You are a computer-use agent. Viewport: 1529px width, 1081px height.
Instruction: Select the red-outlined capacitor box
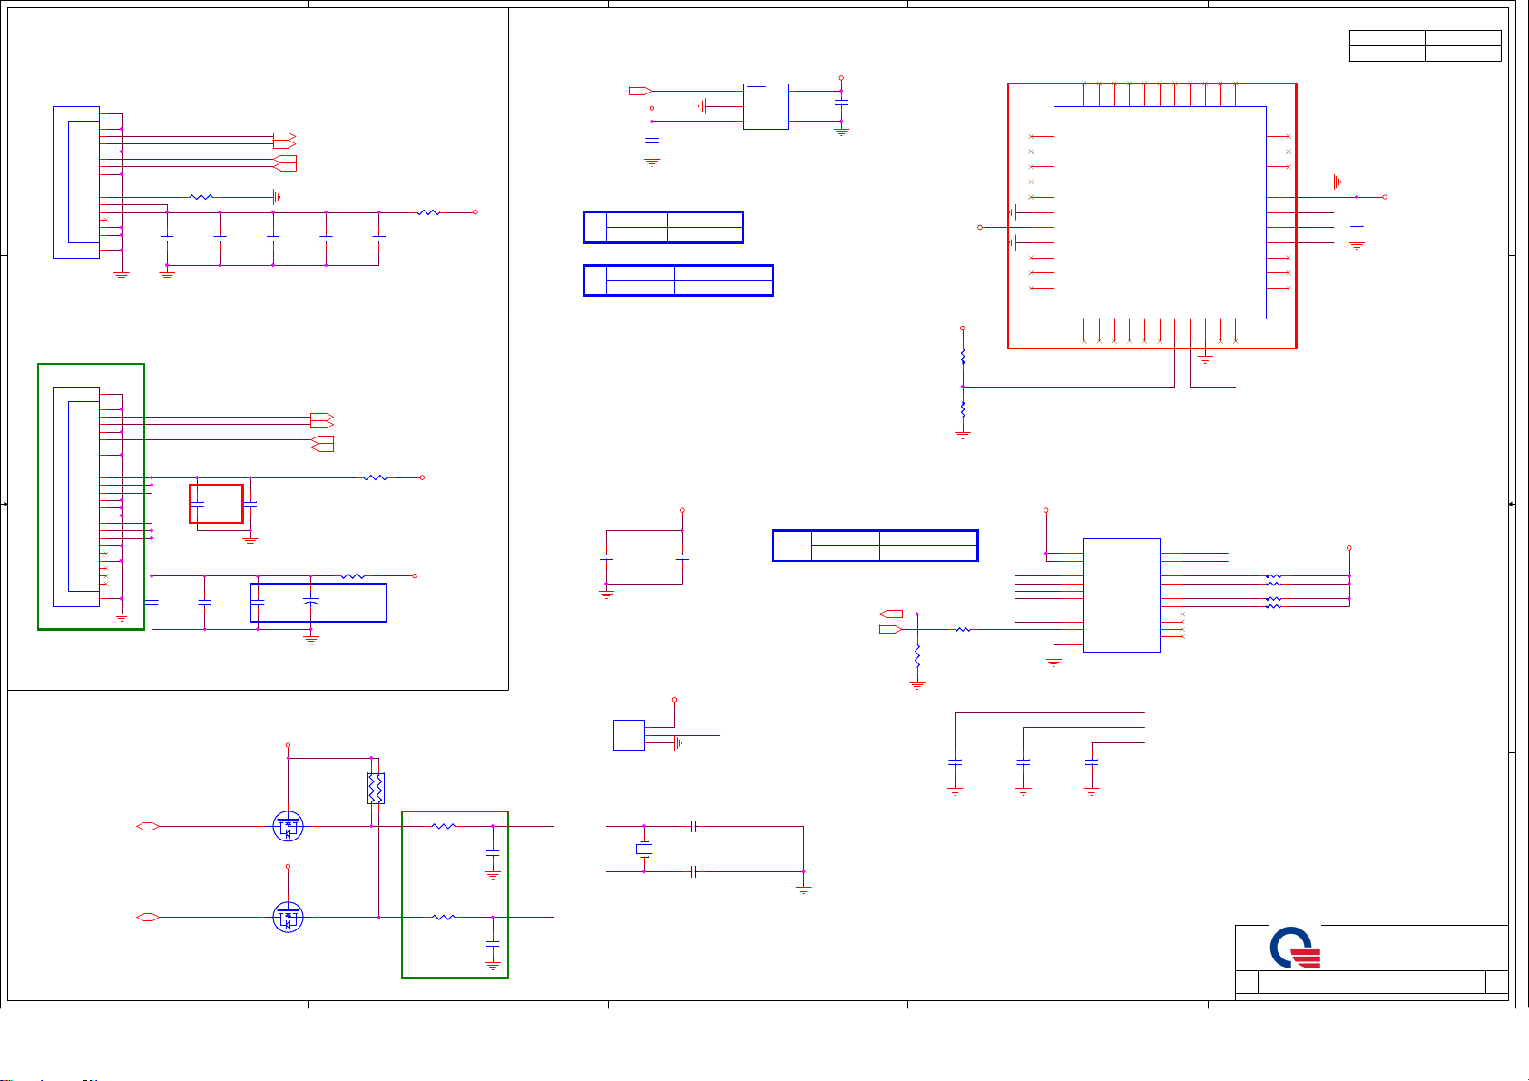[216, 504]
